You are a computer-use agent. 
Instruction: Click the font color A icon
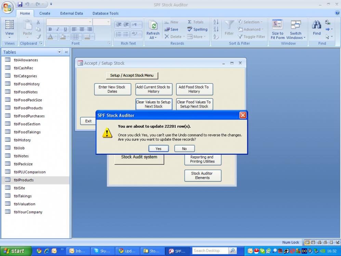point(50,37)
